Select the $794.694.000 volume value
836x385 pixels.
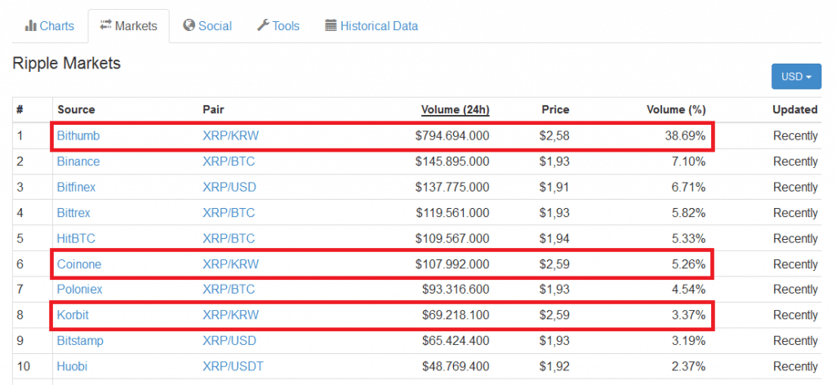pyautogui.click(x=452, y=135)
